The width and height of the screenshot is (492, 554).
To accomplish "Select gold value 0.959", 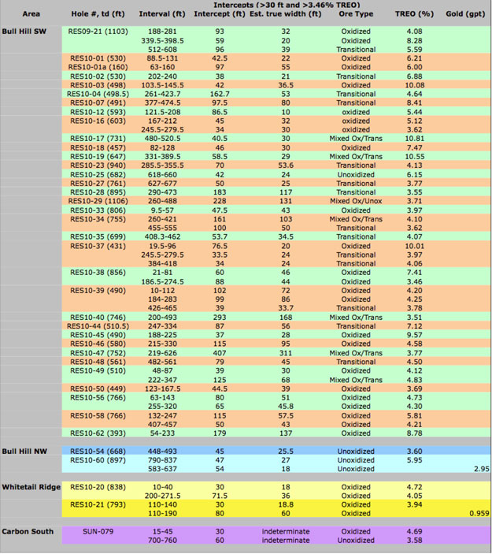I will tap(479, 514).
